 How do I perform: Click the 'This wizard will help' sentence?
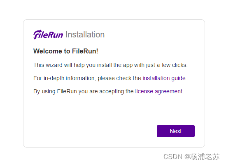point(110,65)
